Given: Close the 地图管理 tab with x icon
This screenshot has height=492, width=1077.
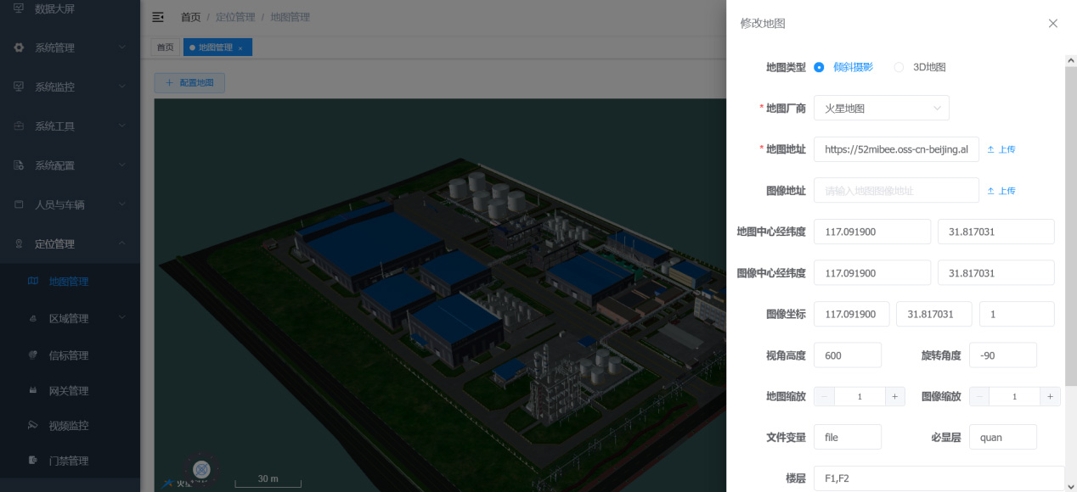Looking at the screenshot, I should click(240, 48).
